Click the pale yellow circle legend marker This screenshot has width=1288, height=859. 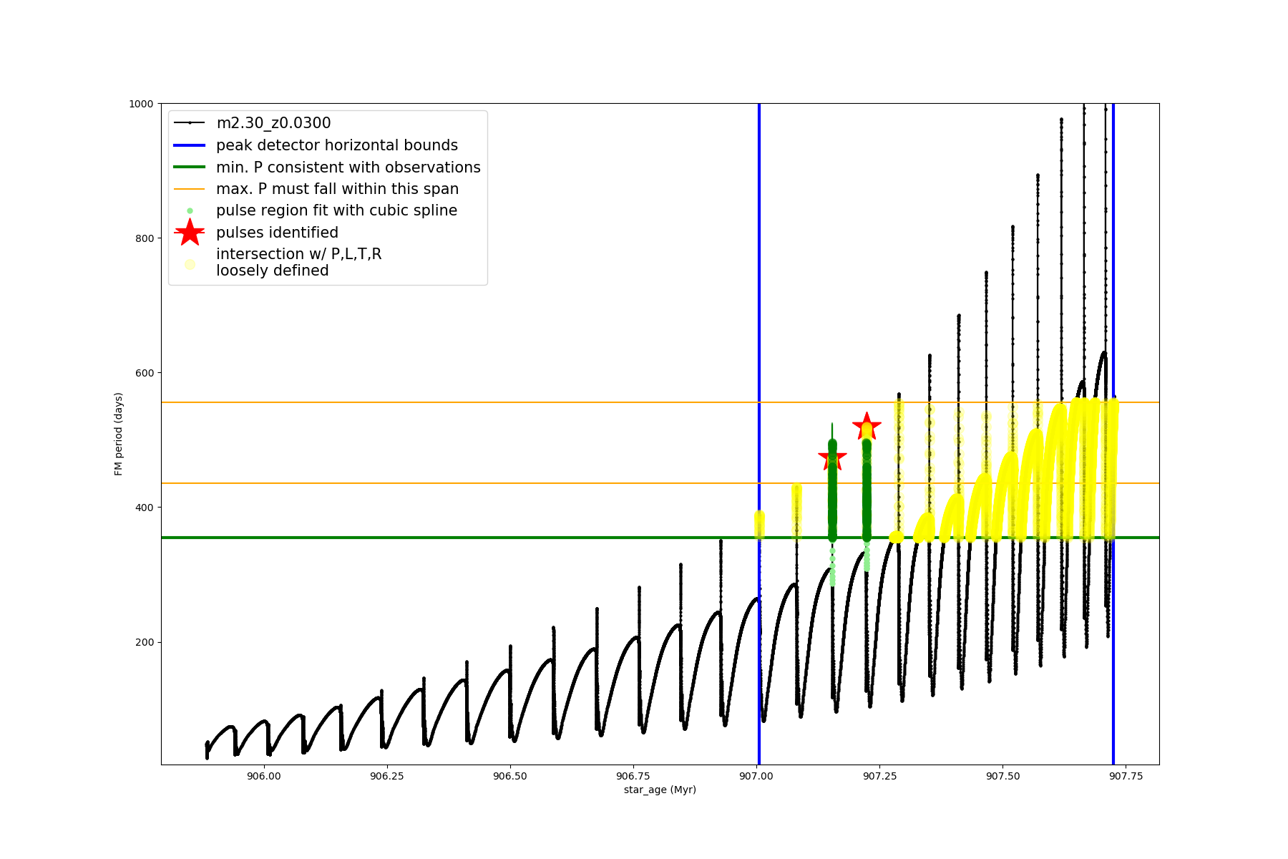(190, 264)
